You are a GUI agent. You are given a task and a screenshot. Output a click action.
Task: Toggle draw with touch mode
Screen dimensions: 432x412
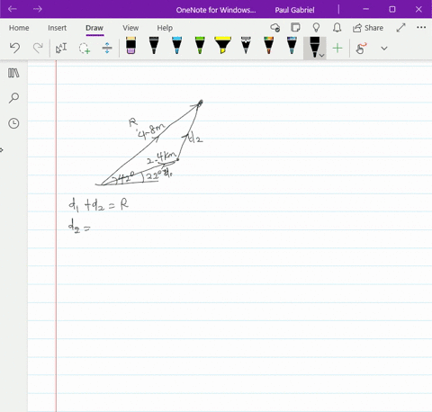[361, 48]
